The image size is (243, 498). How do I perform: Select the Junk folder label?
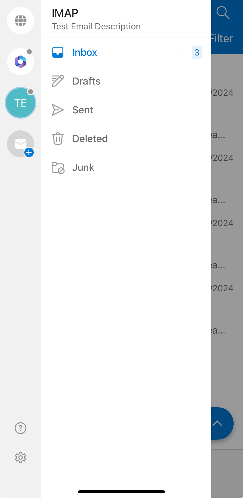coord(83,167)
